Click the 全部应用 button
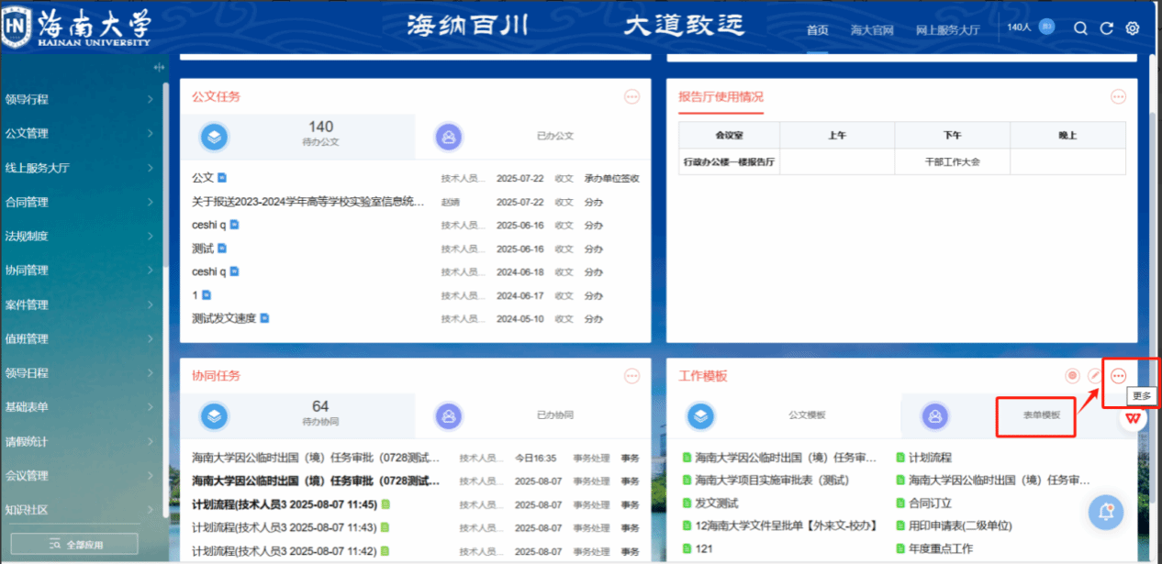This screenshot has width=1162, height=564. click(74, 545)
